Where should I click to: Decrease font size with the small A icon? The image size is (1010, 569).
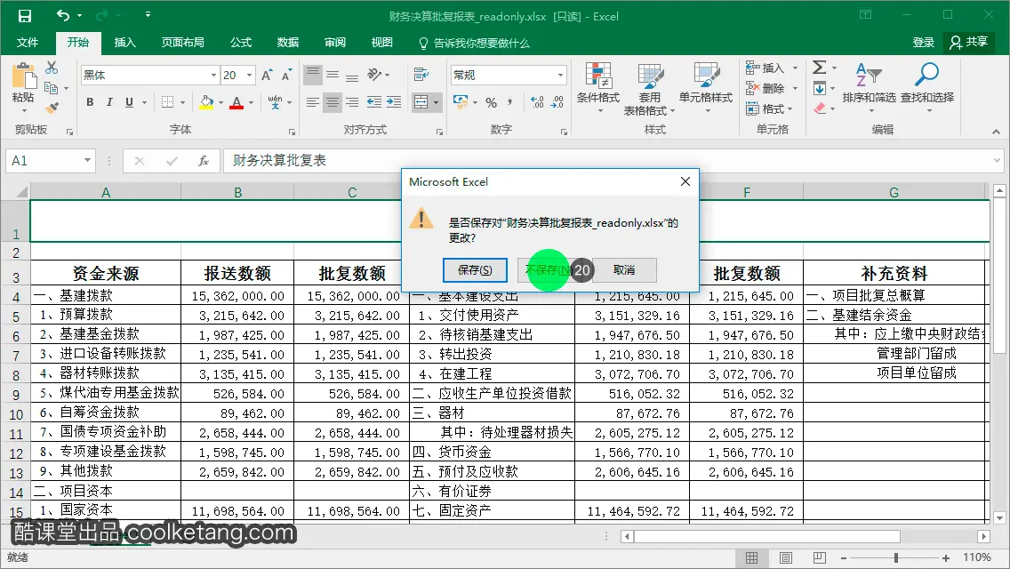point(286,75)
